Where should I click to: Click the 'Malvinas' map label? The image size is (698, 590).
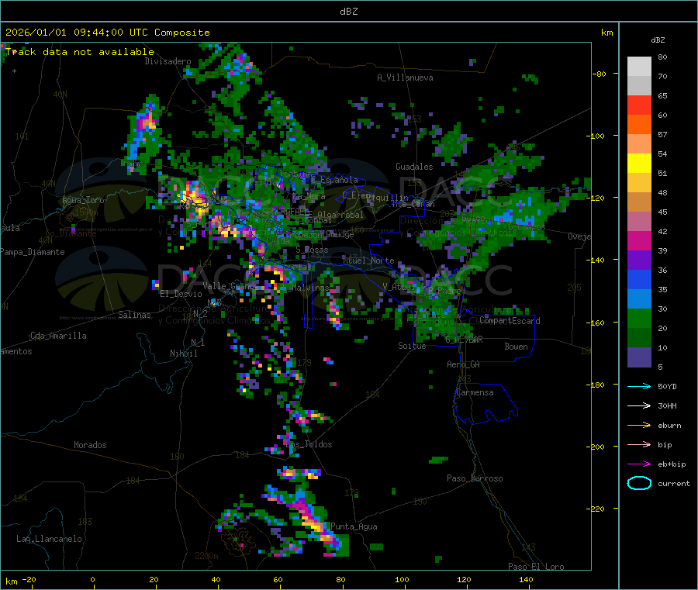point(310,288)
